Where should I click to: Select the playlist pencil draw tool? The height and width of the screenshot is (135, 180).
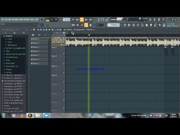38,30
